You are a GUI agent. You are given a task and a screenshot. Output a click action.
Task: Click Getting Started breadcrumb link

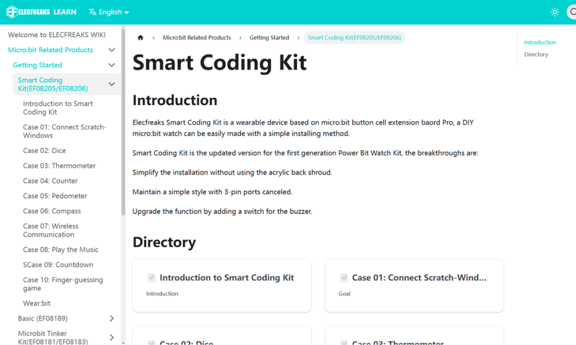point(269,38)
